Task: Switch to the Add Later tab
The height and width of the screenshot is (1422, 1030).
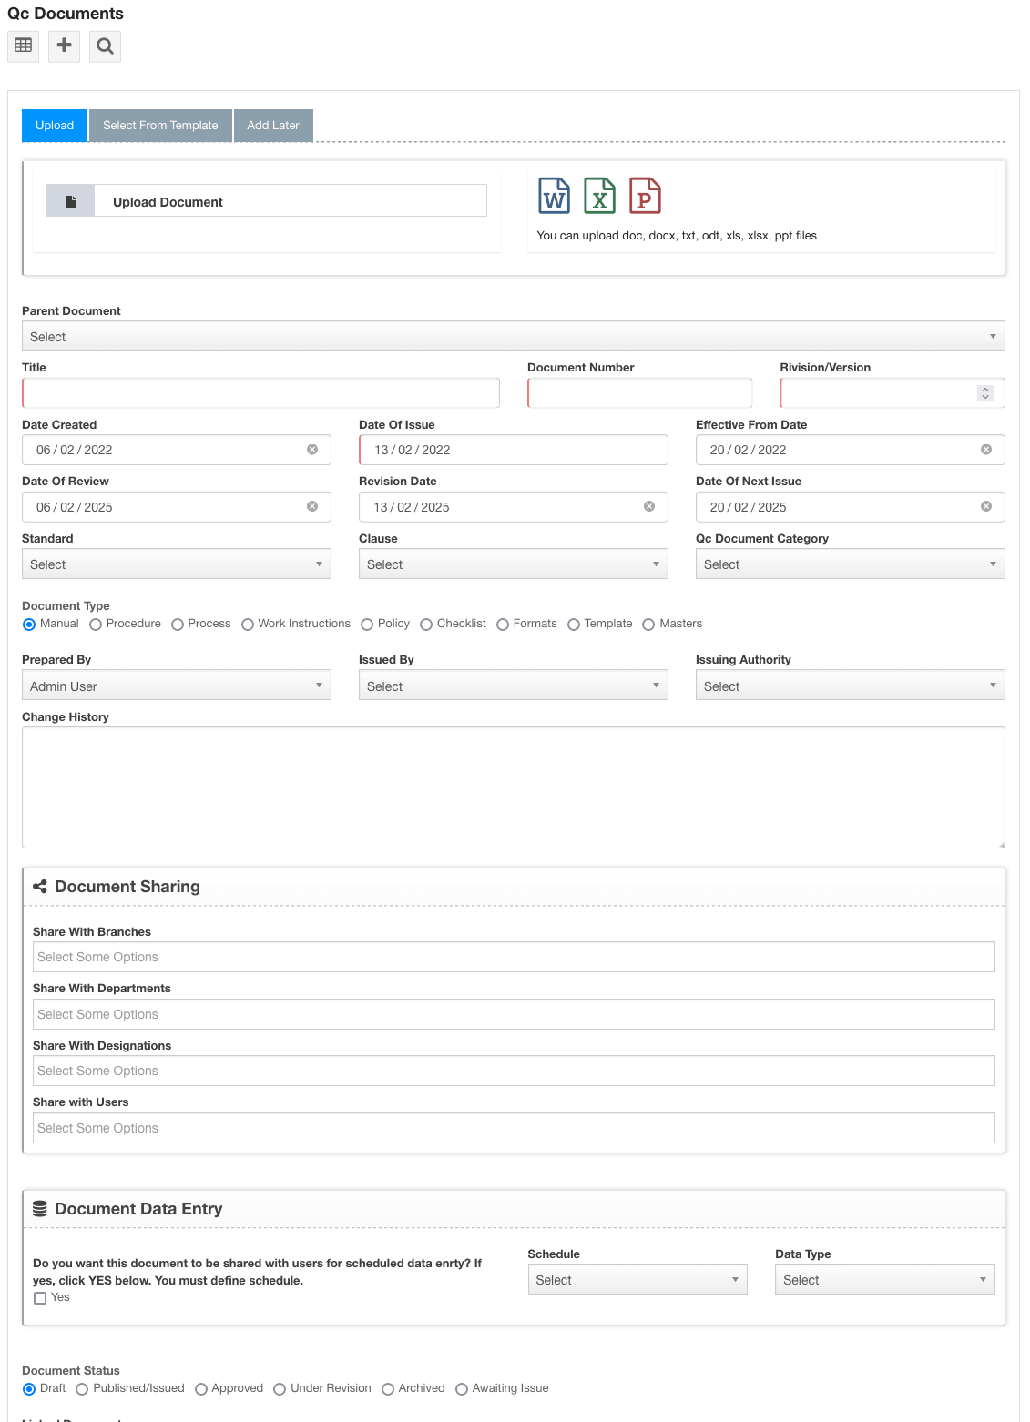Action: [x=273, y=126]
